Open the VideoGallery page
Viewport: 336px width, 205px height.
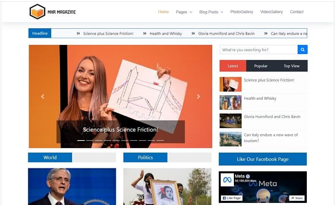pyautogui.click(x=271, y=12)
